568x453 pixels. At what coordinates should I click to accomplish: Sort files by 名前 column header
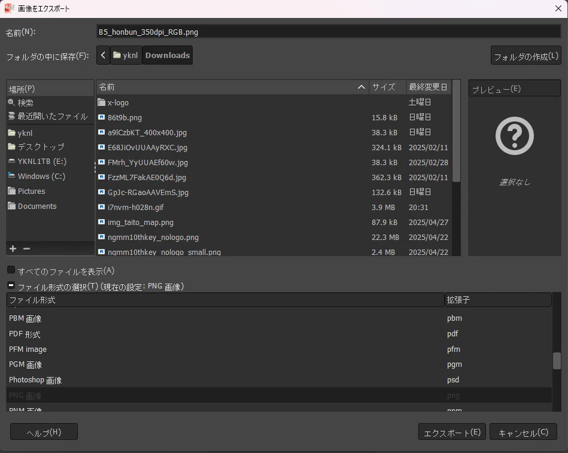[x=233, y=87]
